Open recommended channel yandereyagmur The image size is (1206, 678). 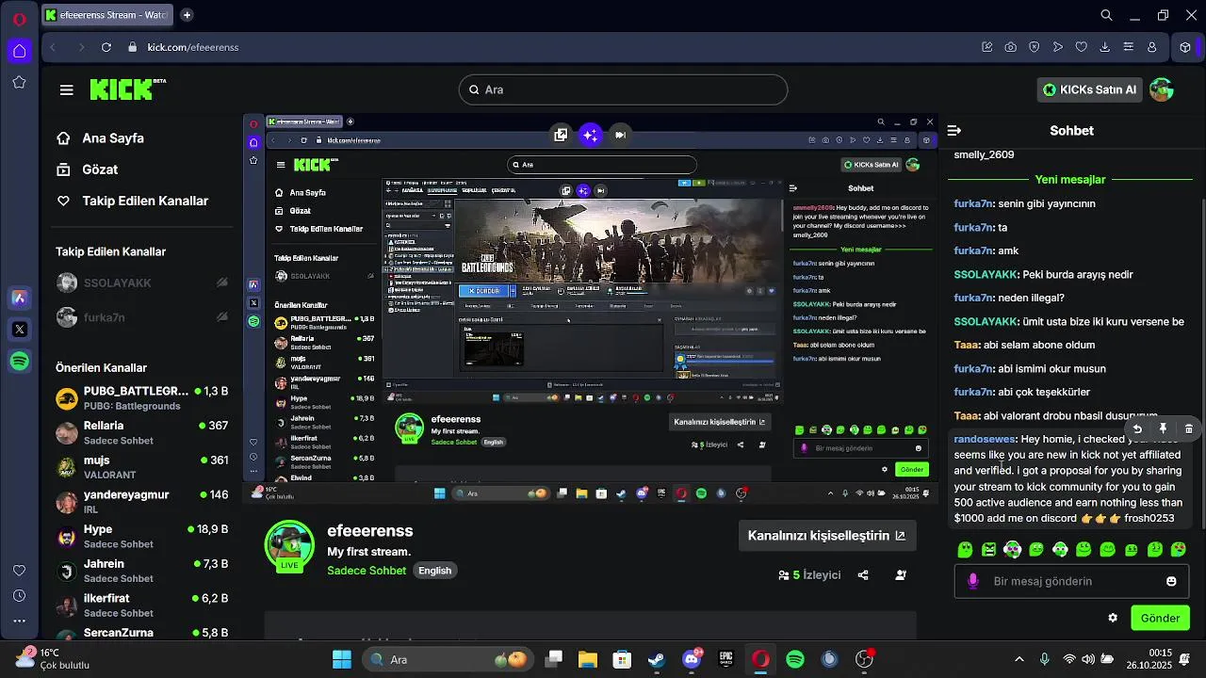click(142, 501)
